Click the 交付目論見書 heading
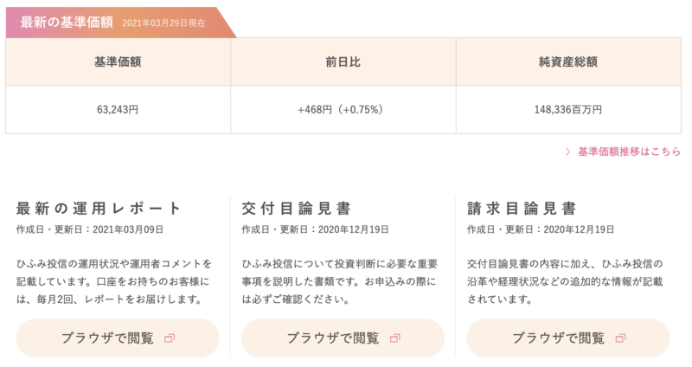The image size is (692, 367). coord(296,208)
